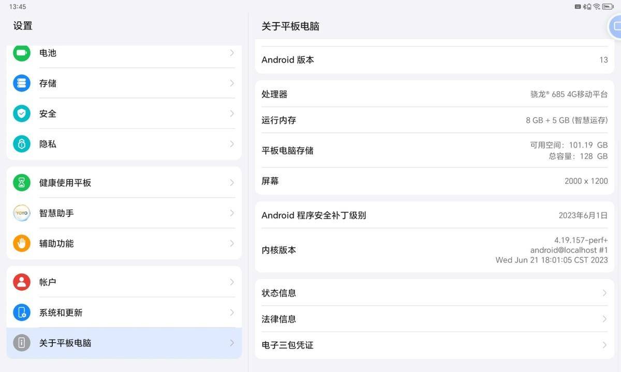
Task: Expand the 状态信息 row chevron
Action: point(604,293)
